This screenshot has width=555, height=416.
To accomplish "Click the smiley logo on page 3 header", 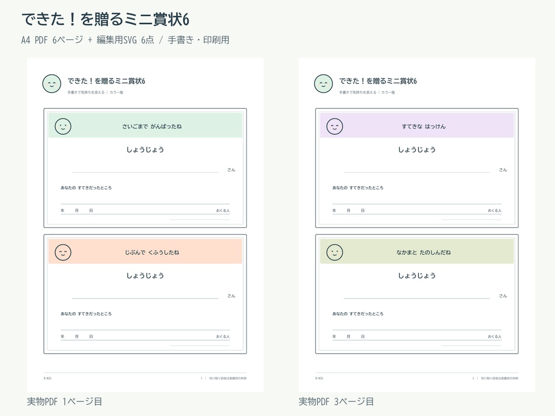I will [x=324, y=84].
